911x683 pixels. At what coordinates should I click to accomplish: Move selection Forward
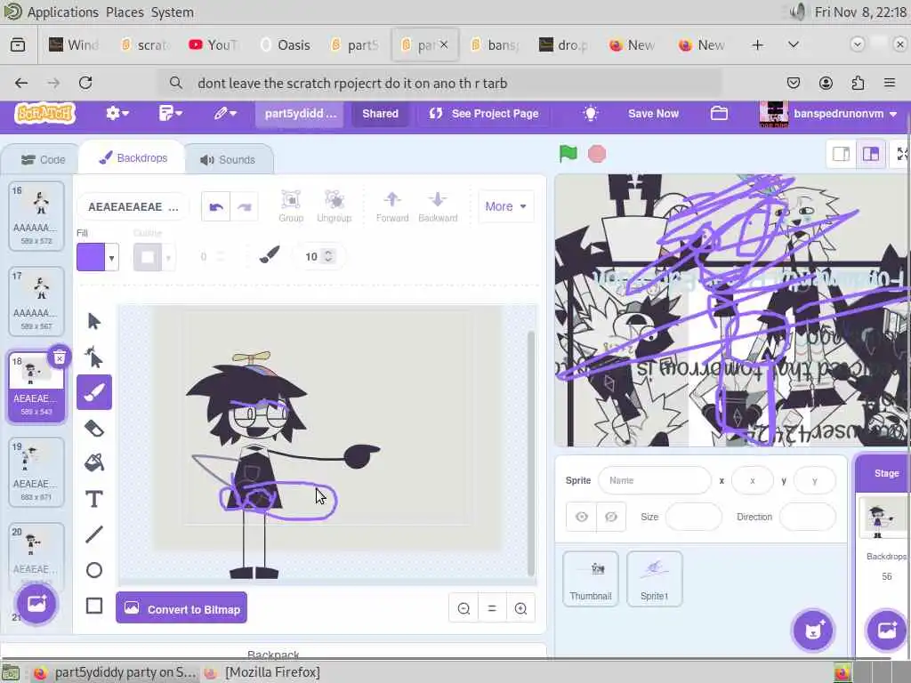pos(392,206)
